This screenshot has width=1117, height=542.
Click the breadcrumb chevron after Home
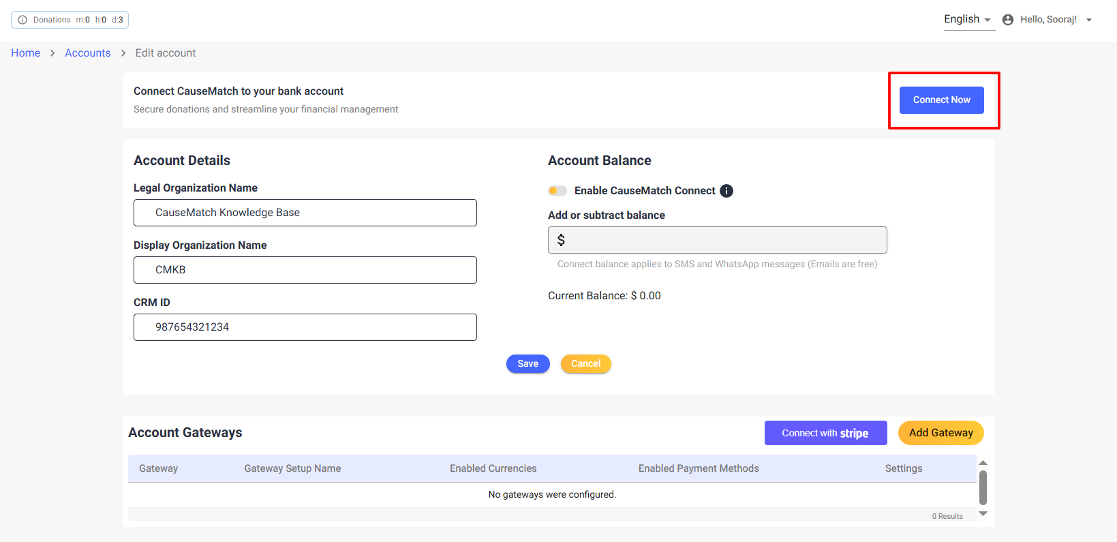(x=52, y=53)
